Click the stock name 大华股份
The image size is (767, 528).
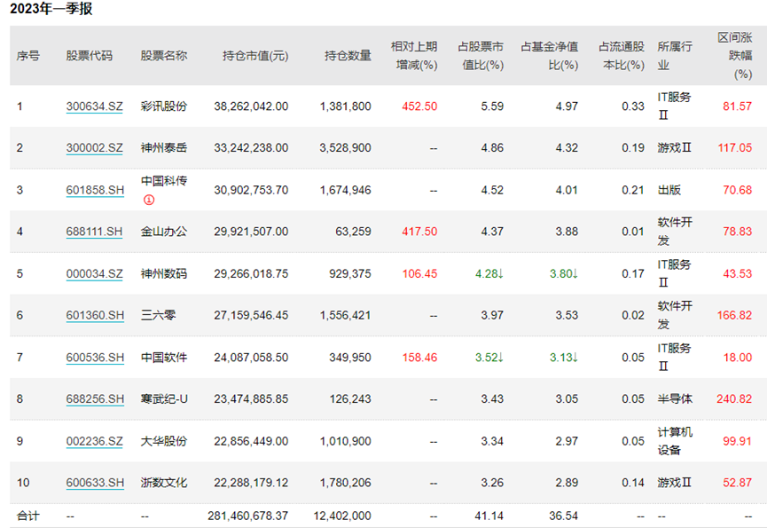[164, 441]
